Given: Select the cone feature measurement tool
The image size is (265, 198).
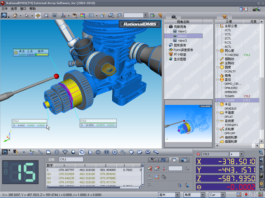Looking at the screenshot, I should click(x=90, y=152).
